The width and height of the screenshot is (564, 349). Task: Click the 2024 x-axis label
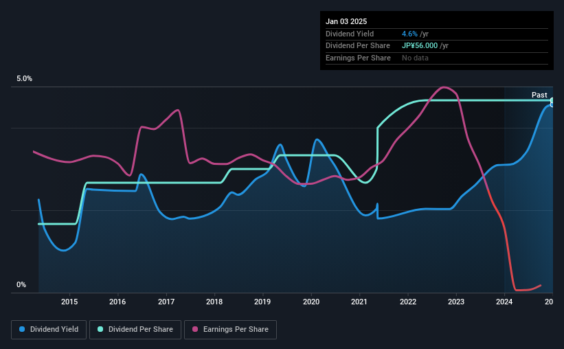[504, 302]
